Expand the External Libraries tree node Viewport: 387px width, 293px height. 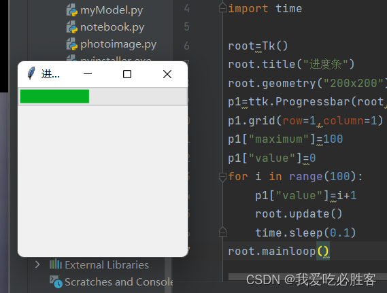37,264
